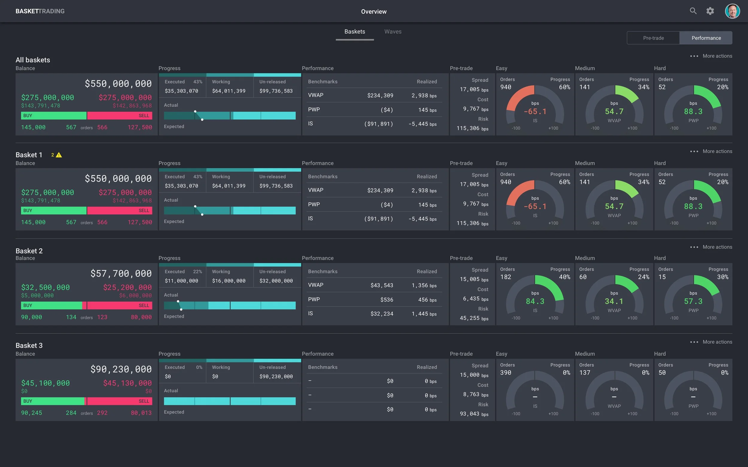This screenshot has height=467, width=748.
Task: Click Basket 3 BUY balance bar
Action: tap(53, 401)
